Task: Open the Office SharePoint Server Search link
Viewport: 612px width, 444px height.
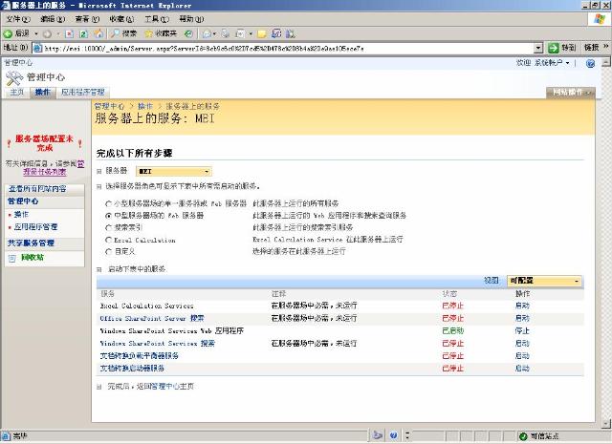Action: pos(152,318)
